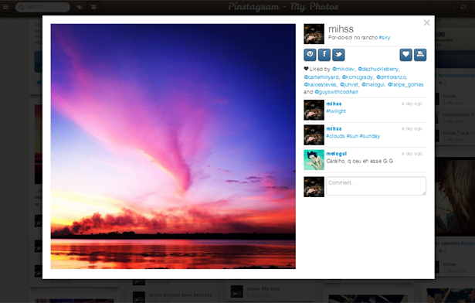Open the #sunday hashtag

coord(370,136)
